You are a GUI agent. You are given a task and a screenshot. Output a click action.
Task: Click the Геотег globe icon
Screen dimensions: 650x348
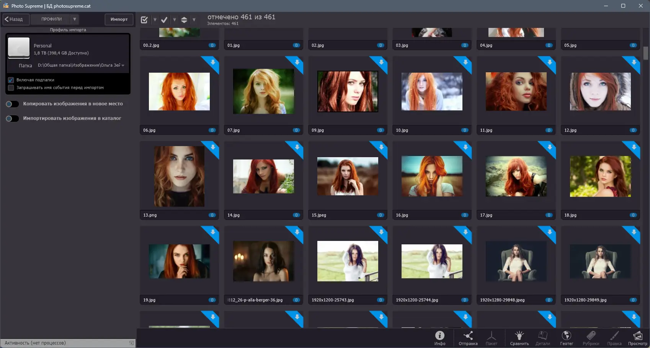tap(567, 338)
